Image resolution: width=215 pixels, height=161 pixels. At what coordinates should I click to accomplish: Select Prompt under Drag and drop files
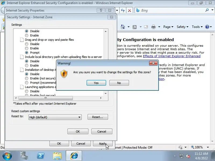(x=27, y=53)
